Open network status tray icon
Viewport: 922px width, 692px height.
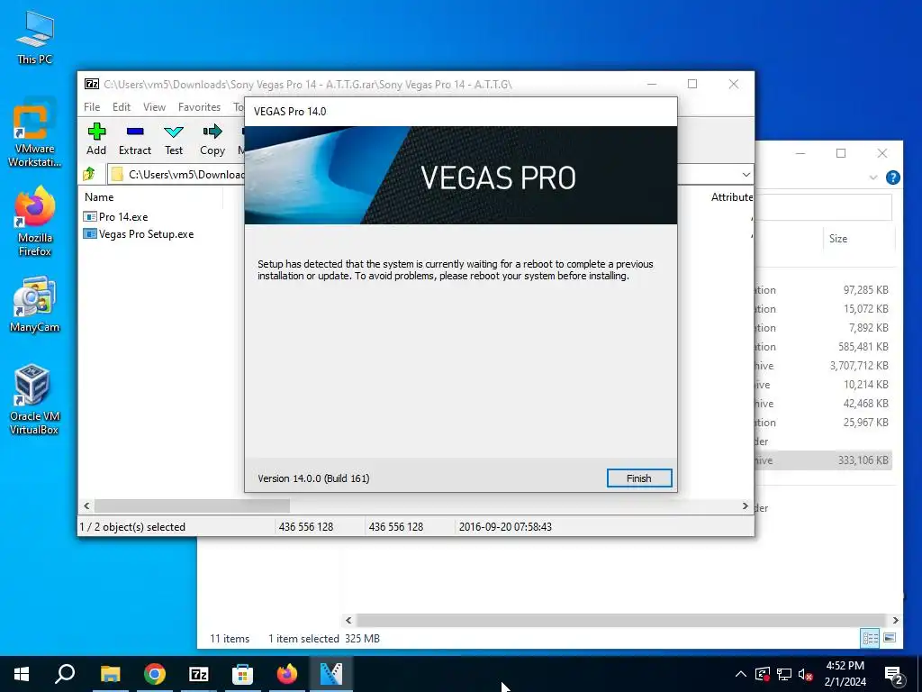pos(784,674)
